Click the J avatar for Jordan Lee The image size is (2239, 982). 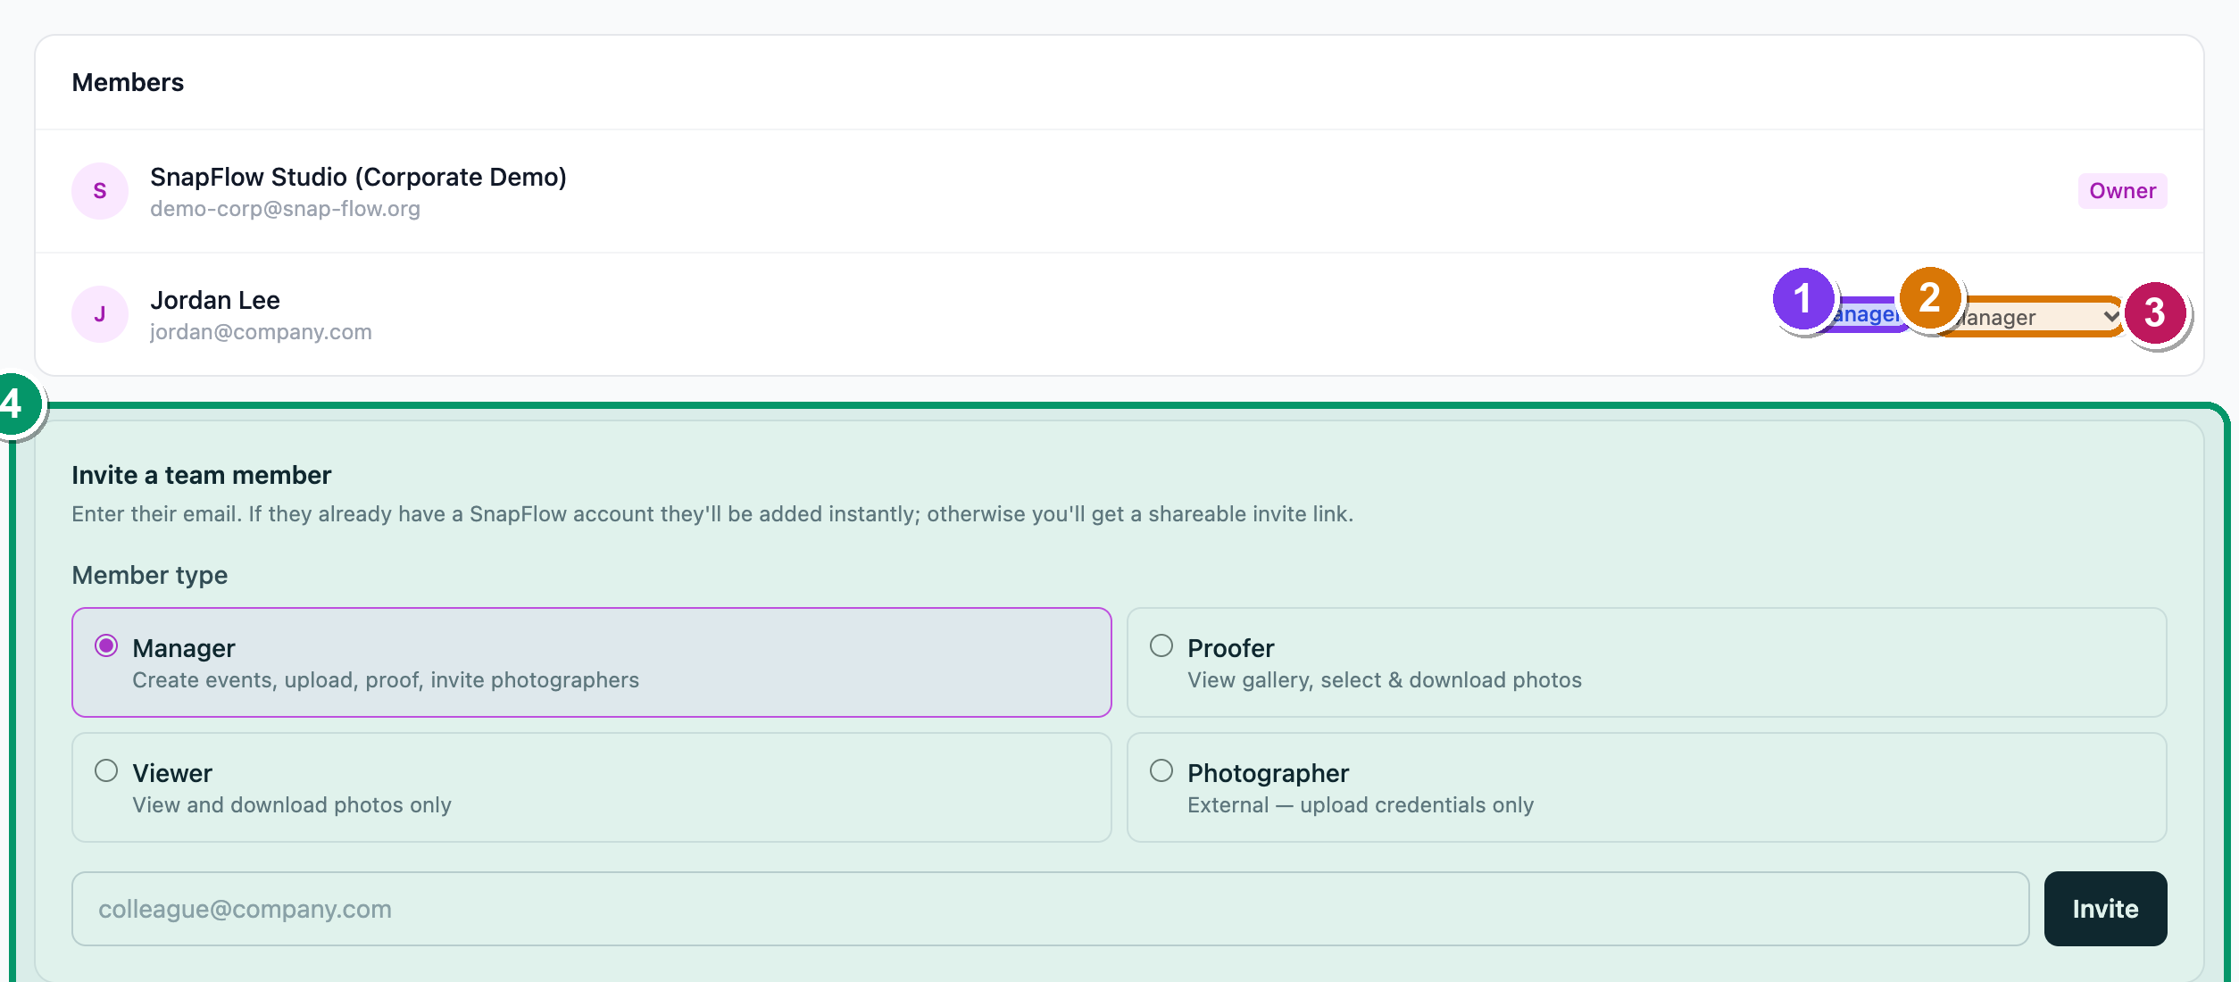click(100, 314)
